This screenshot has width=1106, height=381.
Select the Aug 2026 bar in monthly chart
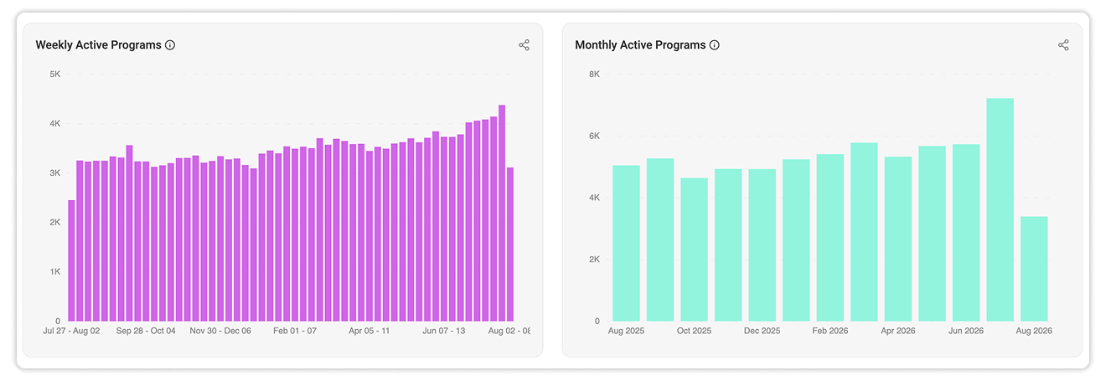(x=1034, y=269)
